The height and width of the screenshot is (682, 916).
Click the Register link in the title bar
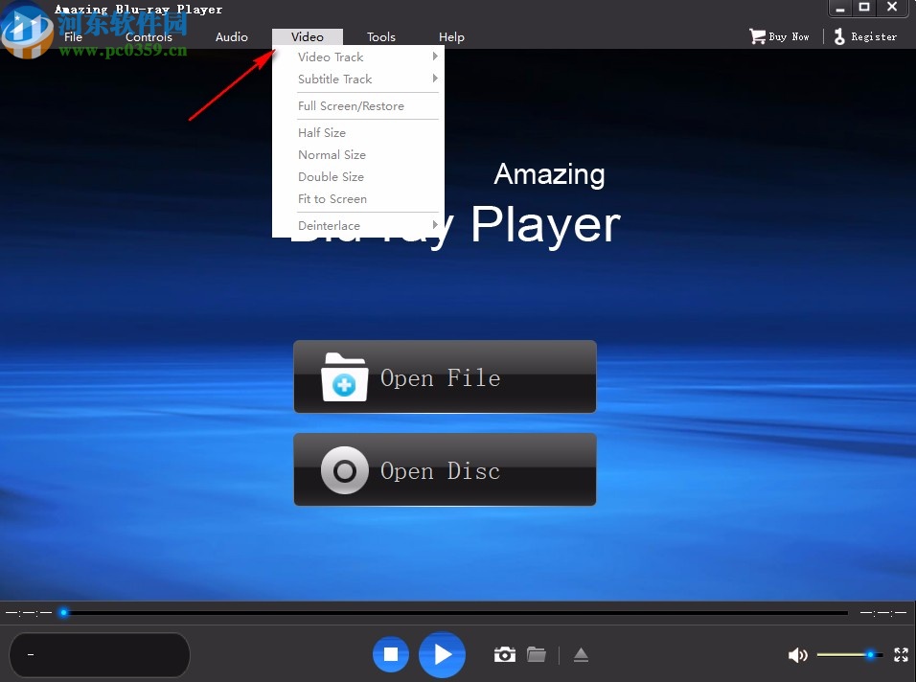pyautogui.click(x=873, y=35)
